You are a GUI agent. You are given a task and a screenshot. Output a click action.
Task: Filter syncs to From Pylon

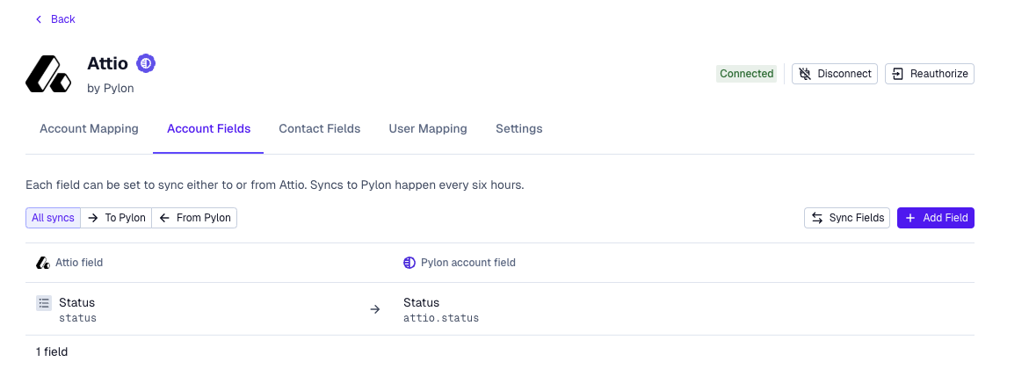coord(194,218)
